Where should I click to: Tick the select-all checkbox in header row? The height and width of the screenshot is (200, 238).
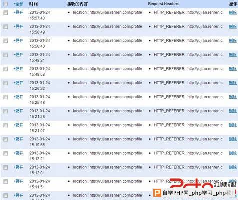coord(6,4)
